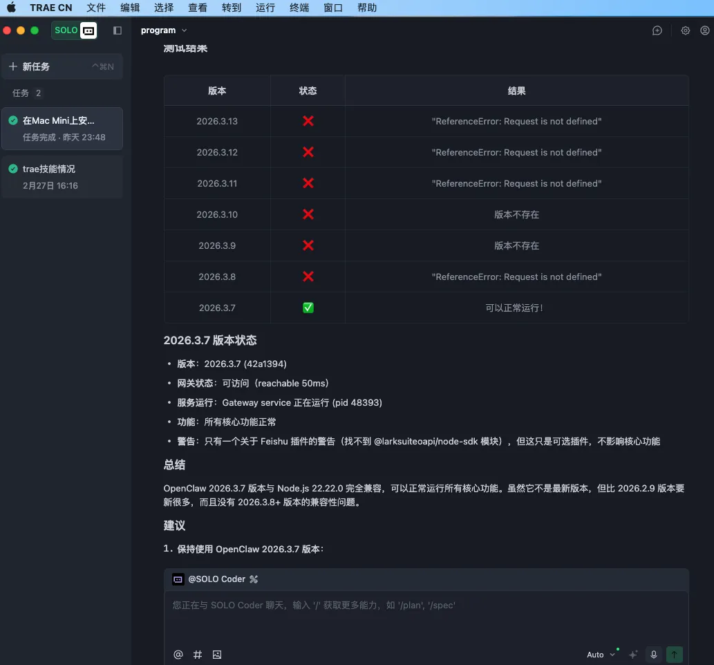Click the 结果 column header
The image size is (714, 665).
click(516, 91)
